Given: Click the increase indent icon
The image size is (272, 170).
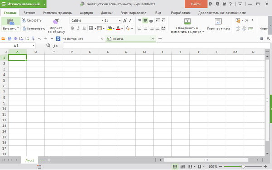Looking at the screenshot, I should click(164, 20).
